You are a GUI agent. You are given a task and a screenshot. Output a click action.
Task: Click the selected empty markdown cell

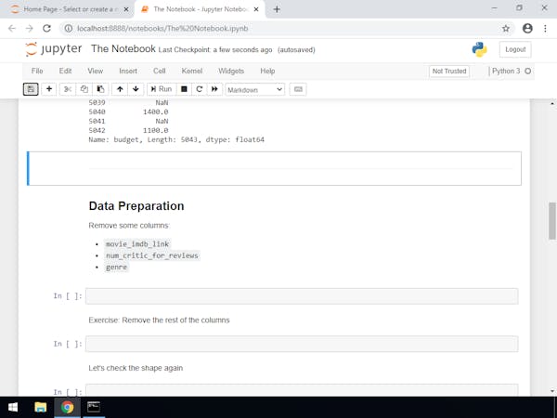tap(274, 168)
